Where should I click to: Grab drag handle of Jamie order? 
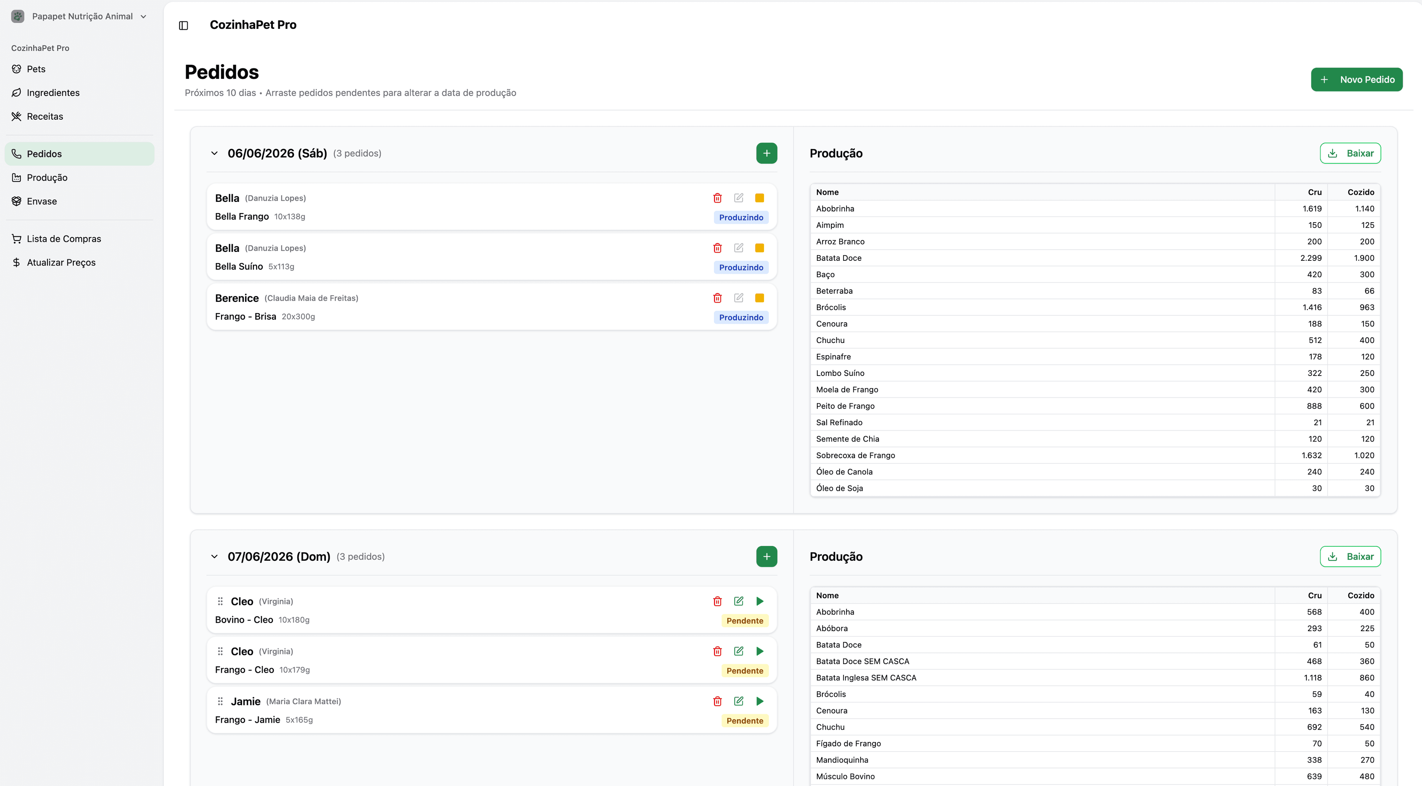tap(220, 701)
